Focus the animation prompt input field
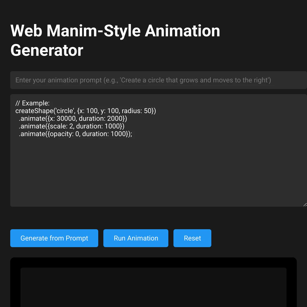 159,80
